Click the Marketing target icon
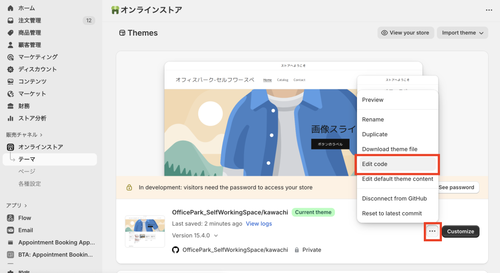Screen dimensions: 500x273 click(10, 57)
